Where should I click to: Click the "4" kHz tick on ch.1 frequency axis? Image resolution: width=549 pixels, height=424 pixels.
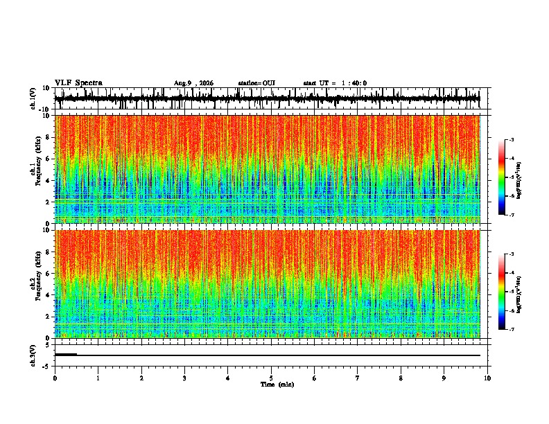(x=48, y=181)
